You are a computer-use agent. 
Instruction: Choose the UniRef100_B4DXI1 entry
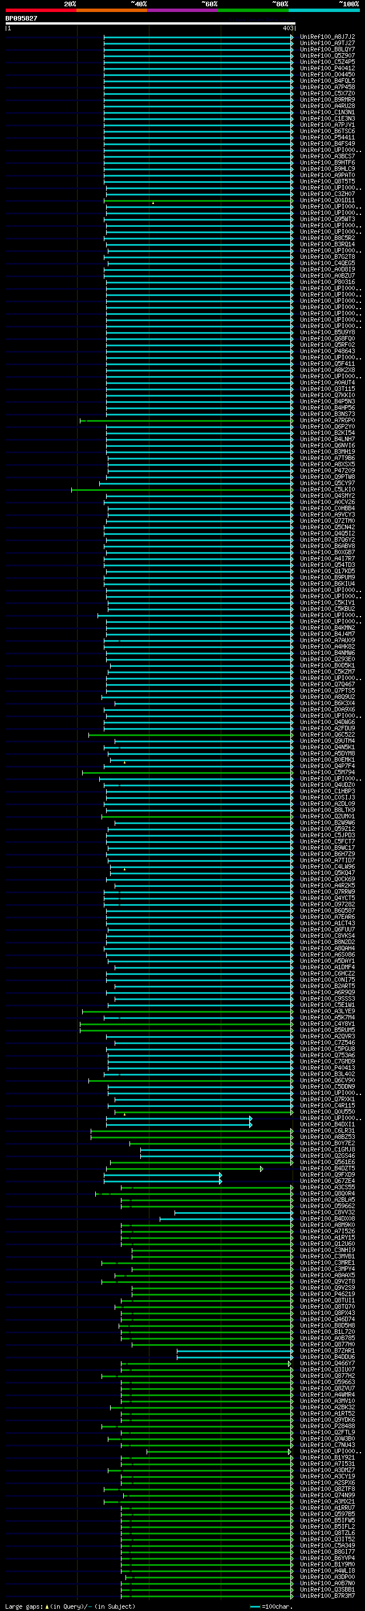pos(327,1125)
